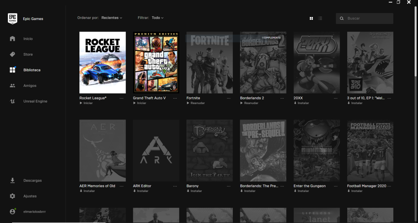Open options menu for Rocket League
Viewport: 418px width, 223px height.
[121, 98]
